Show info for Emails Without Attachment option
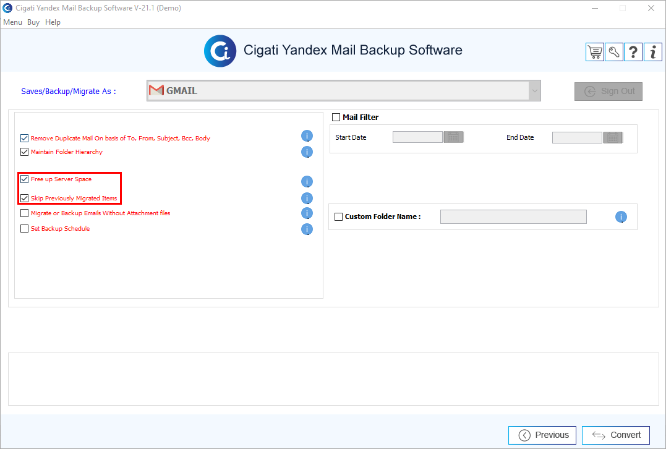 tap(307, 213)
